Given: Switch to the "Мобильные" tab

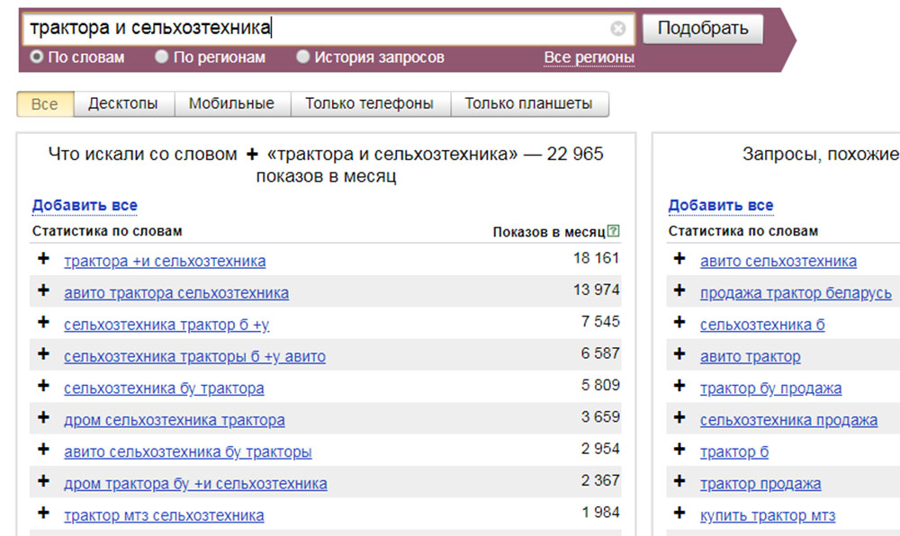Looking at the screenshot, I should point(233,103).
